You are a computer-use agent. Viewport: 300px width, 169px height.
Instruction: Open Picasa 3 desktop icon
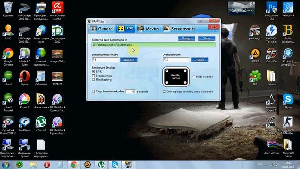pyautogui.click(x=24, y=101)
